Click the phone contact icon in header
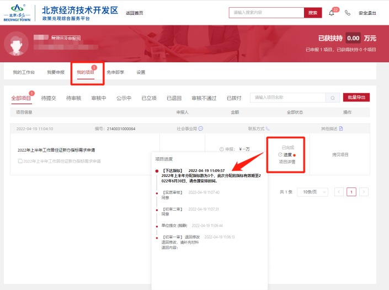This screenshot has height=290, width=389. [348, 13]
